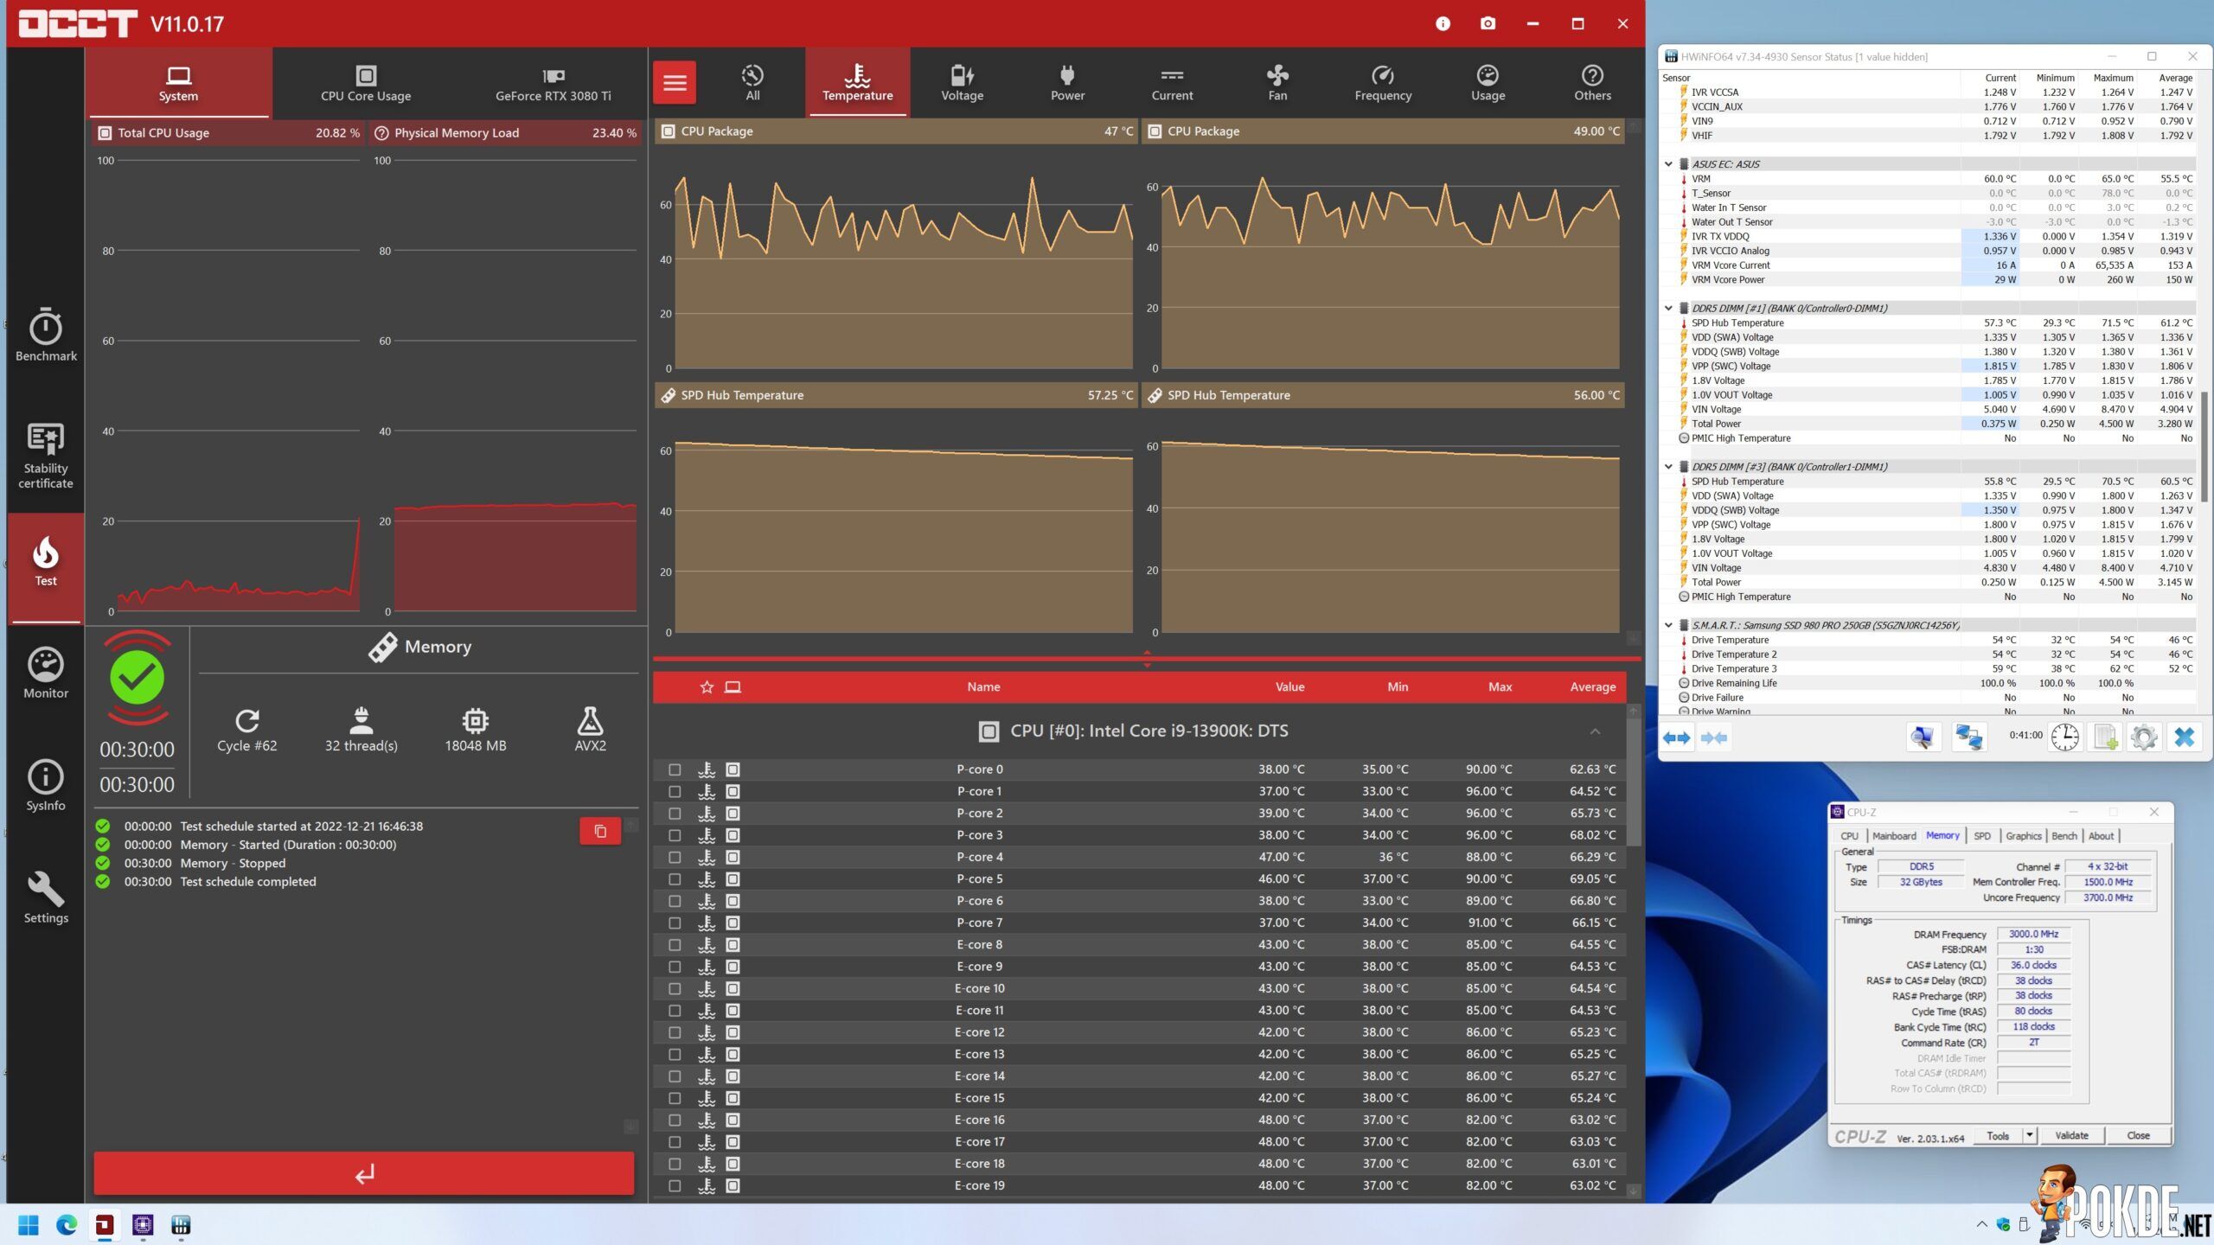Check the P-core 1 checkbox
Image resolution: width=2214 pixels, height=1245 pixels.
[x=675, y=791]
